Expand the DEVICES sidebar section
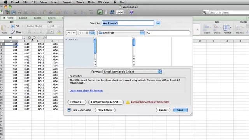 coord(66,40)
